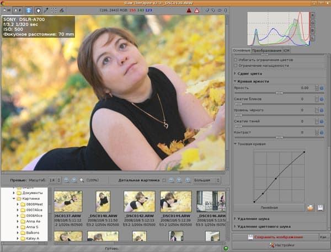Image resolution: width=331 pixels, height=252 pixels.
Task: Select the hand pan tool
Action: click(x=39, y=10)
